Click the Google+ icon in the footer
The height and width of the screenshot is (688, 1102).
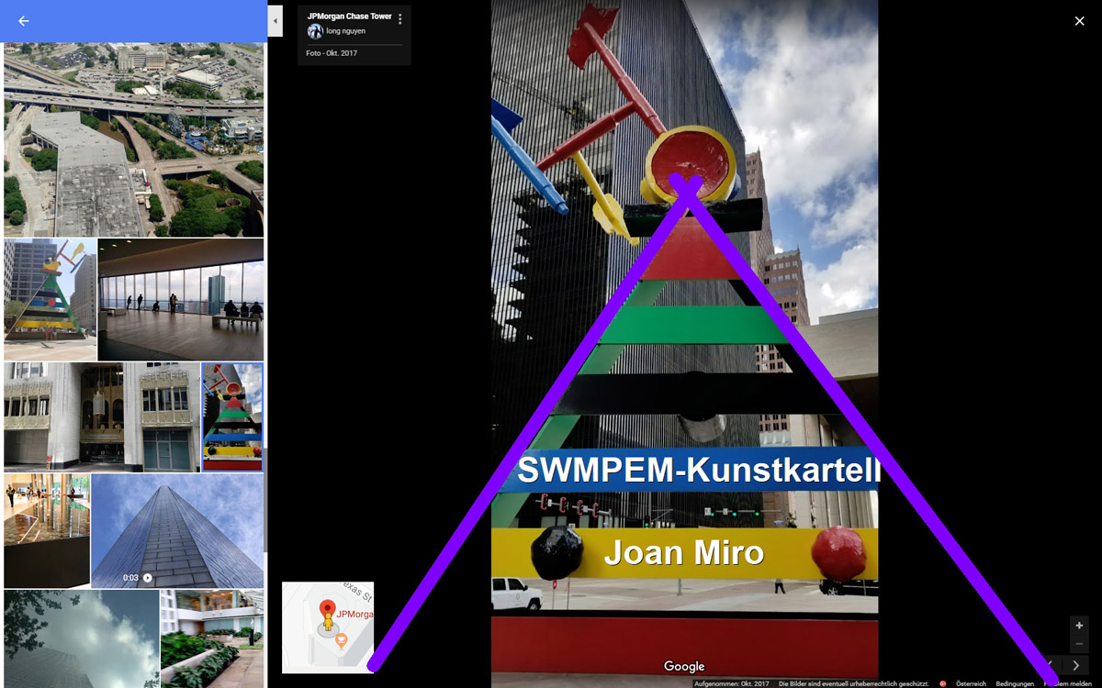[x=941, y=683]
